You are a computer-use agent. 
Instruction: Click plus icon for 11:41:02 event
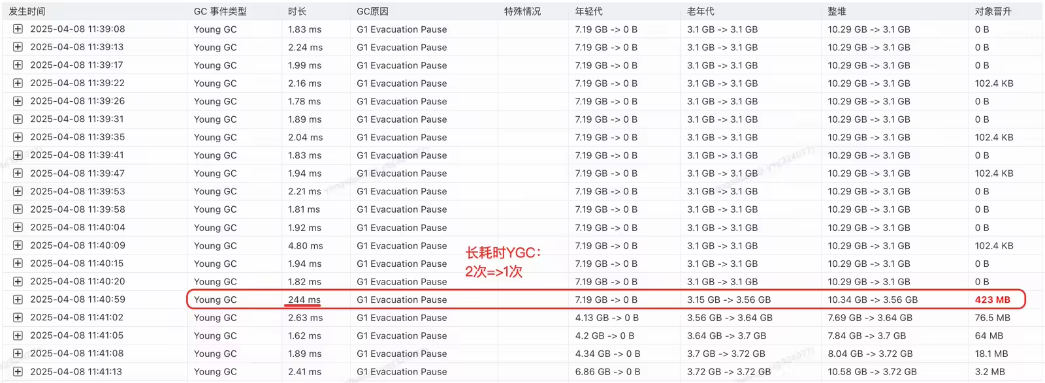tap(18, 318)
